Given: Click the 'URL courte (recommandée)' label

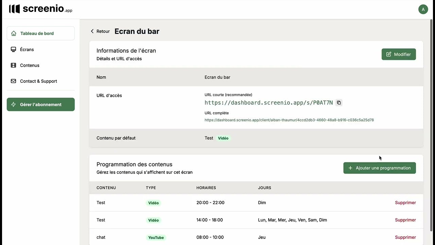Looking at the screenshot, I should pyautogui.click(x=228, y=95).
